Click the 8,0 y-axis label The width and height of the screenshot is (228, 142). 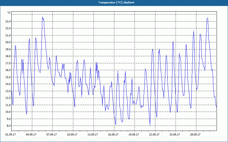[x=9, y=126]
